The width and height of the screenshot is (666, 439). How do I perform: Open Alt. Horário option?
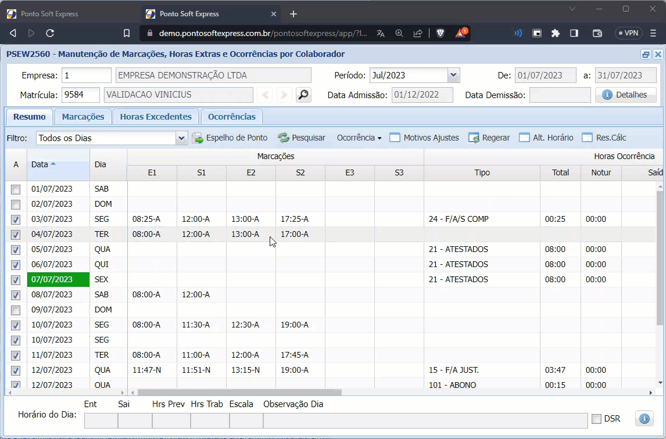[x=546, y=138]
